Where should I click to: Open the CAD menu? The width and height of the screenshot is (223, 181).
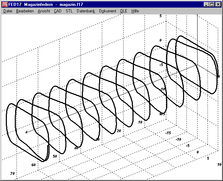[x=57, y=11]
